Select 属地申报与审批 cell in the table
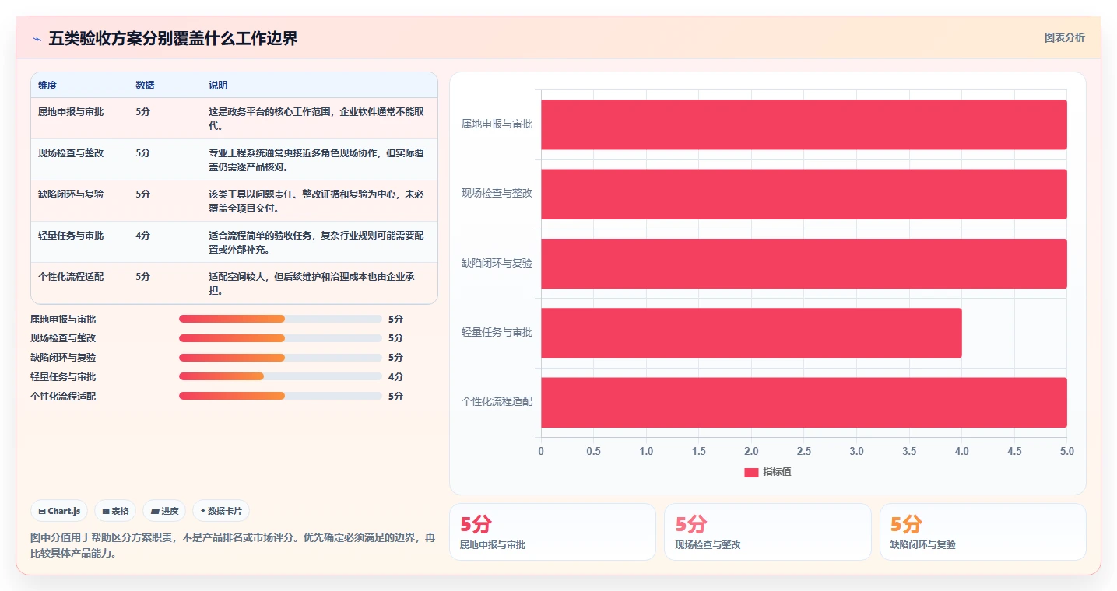 pos(71,112)
